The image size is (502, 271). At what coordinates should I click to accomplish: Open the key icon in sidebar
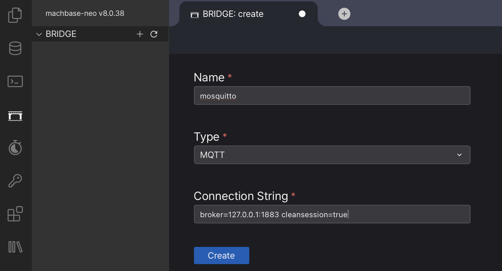click(x=15, y=181)
